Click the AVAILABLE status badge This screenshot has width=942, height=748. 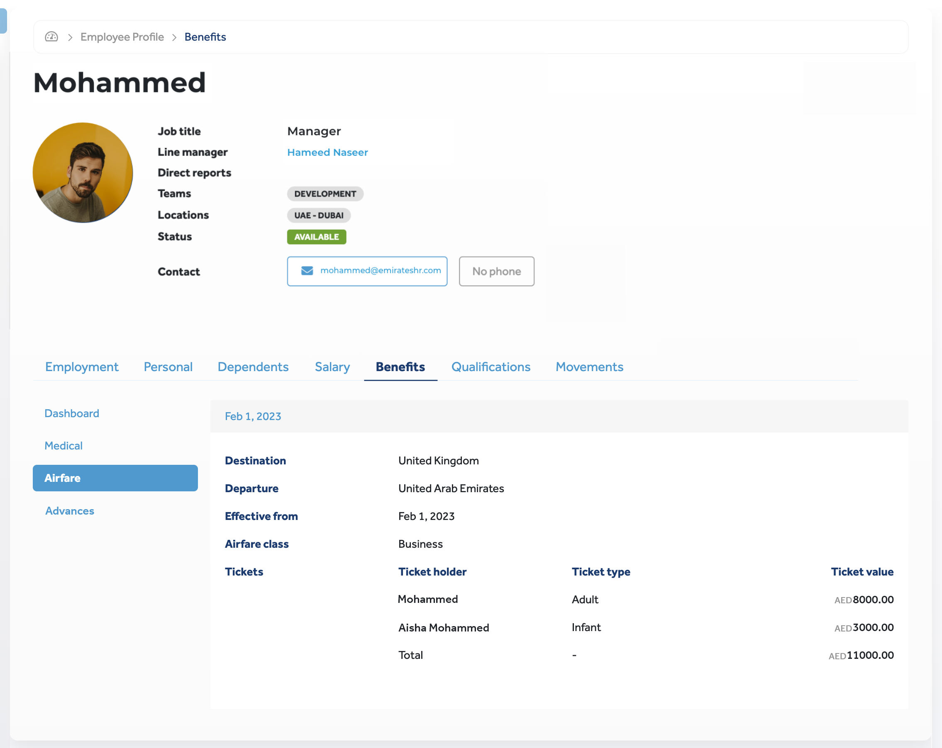click(x=316, y=237)
